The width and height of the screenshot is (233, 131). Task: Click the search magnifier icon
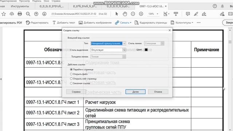point(28,14)
